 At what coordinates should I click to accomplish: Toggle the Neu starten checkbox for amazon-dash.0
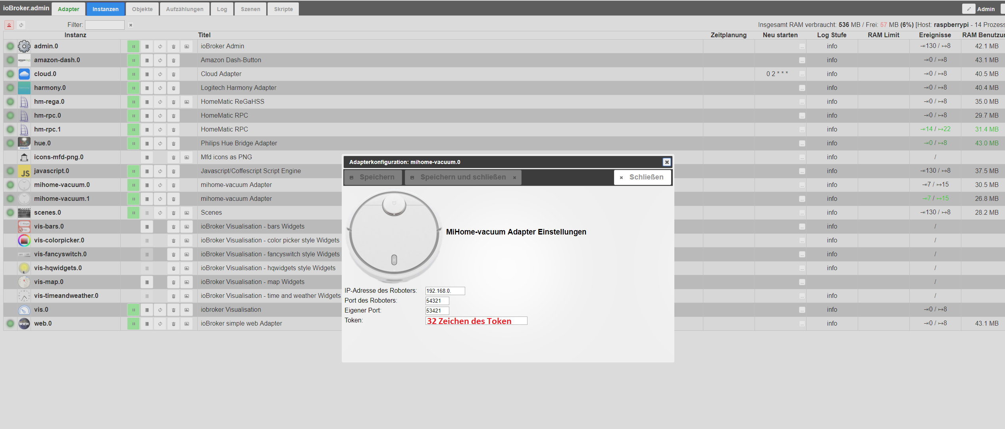(x=802, y=60)
